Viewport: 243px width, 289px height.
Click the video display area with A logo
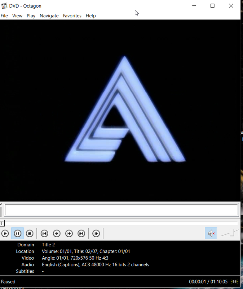click(120, 111)
